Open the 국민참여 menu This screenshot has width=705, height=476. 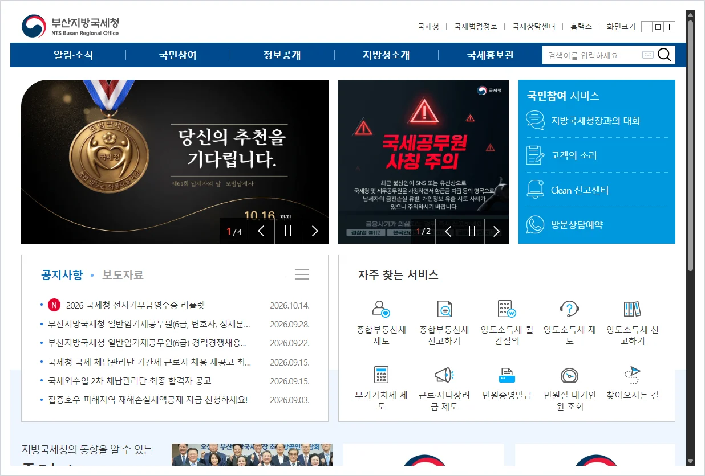click(x=178, y=55)
